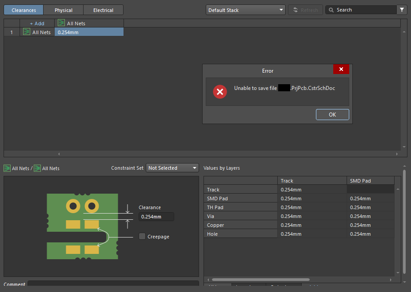The image size is (411, 292).
Task: Toggle the Creepage checkbox
Action: pos(142,236)
